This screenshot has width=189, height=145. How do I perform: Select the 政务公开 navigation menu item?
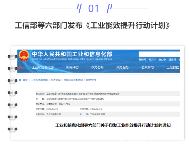(x=97, y=67)
